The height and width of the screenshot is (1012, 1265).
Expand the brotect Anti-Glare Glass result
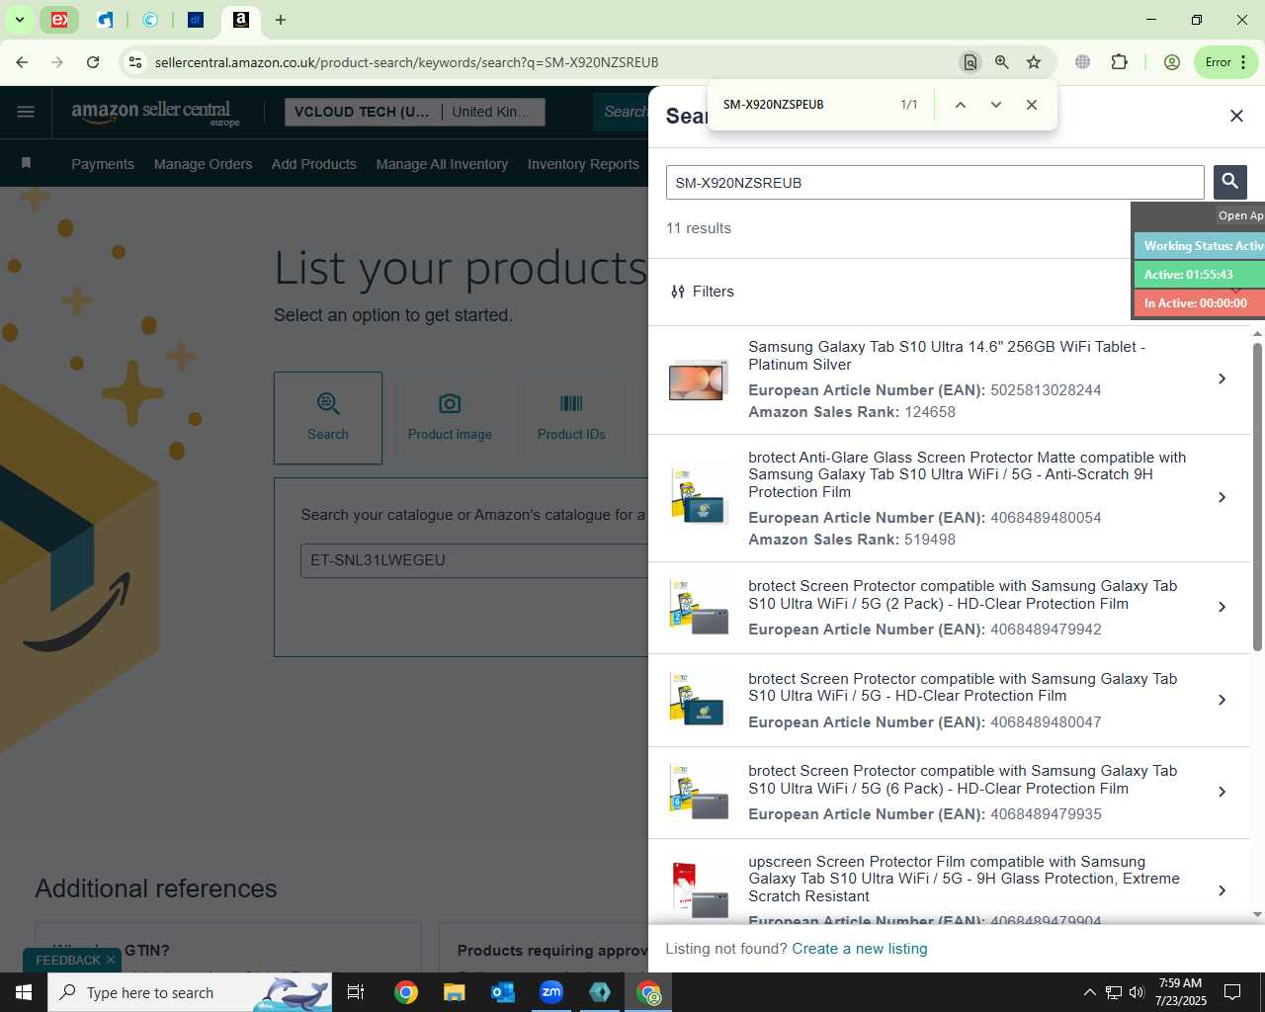pos(1222,497)
